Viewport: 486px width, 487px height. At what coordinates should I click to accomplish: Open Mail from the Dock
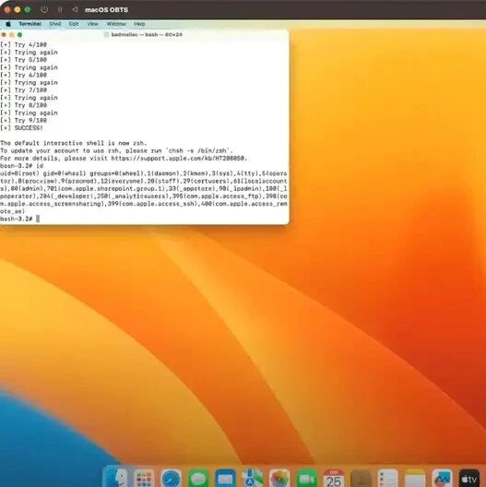click(x=225, y=479)
